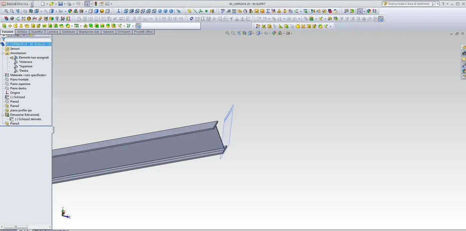Select (-) Schizzo2 derivato tree item

28,119
